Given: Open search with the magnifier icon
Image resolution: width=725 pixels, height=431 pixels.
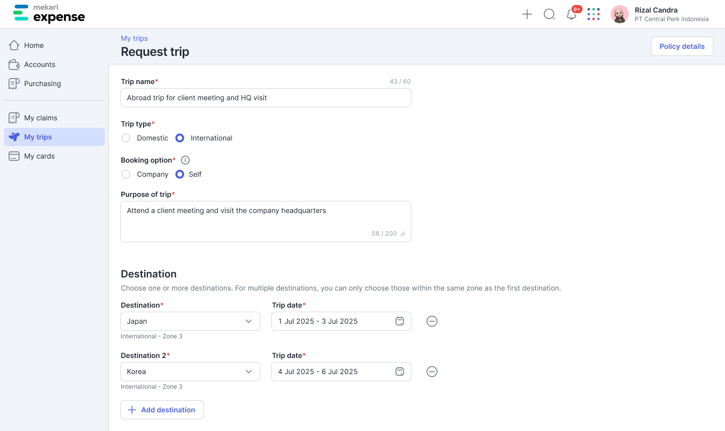Looking at the screenshot, I should pos(549,14).
